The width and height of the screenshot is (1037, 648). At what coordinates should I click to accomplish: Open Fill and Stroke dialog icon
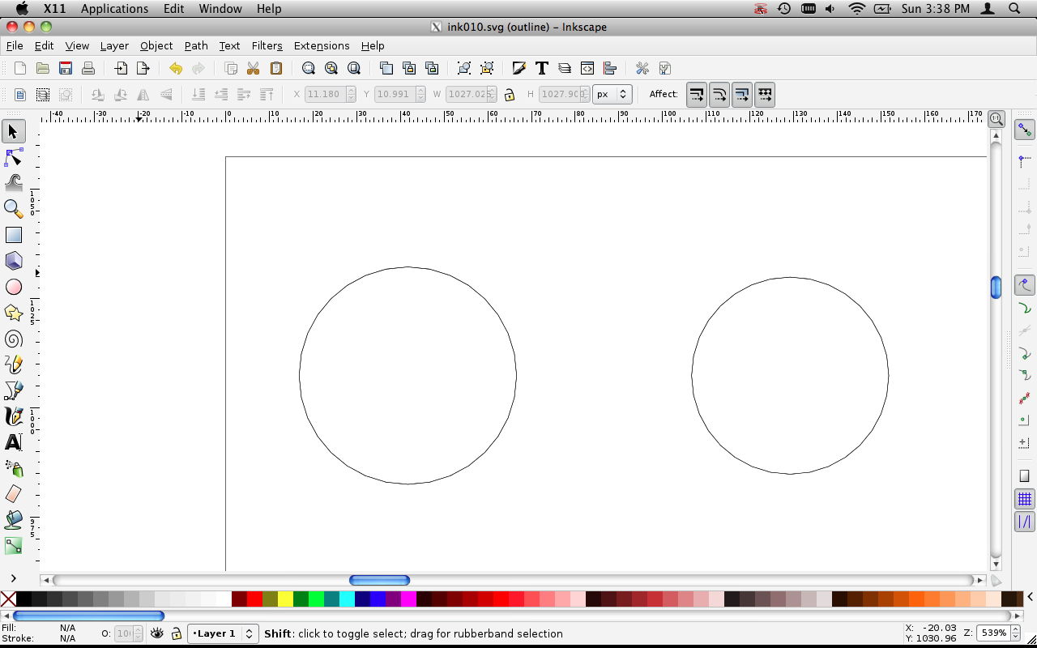(x=519, y=68)
